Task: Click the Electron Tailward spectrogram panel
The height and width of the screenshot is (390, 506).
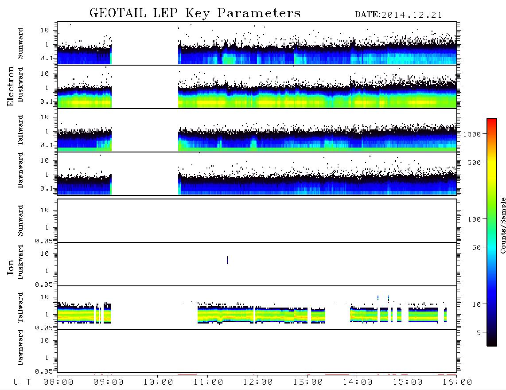Action: click(x=257, y=130)
